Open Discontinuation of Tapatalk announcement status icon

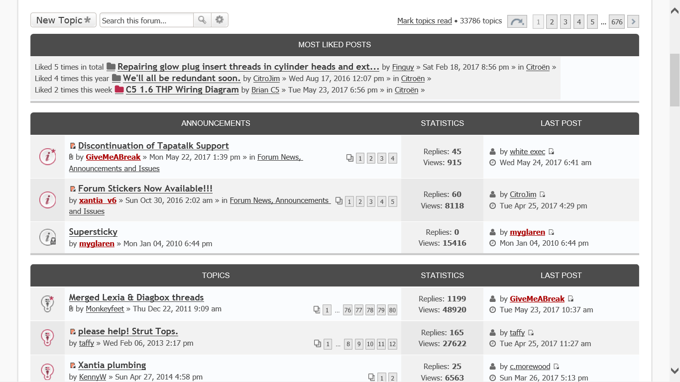click(x=47, y=156)
